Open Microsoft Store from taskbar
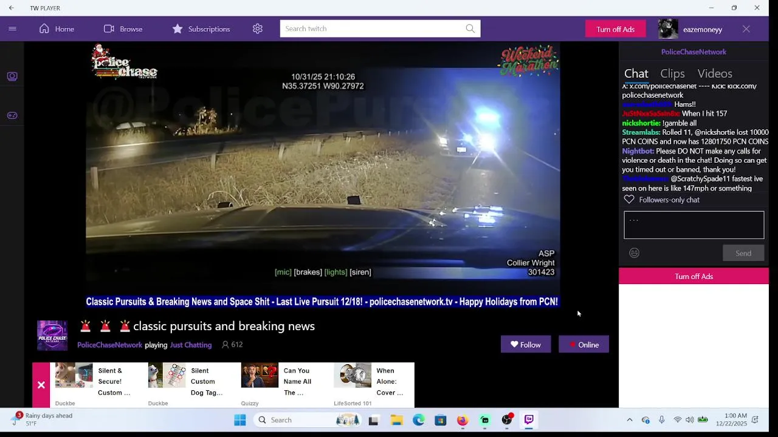 (x=441, y=420)
